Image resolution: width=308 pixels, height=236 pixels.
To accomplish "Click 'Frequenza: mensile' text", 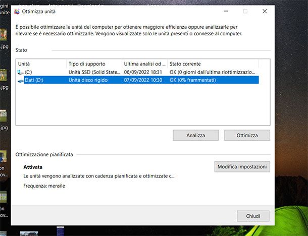I will click(44, 186).
